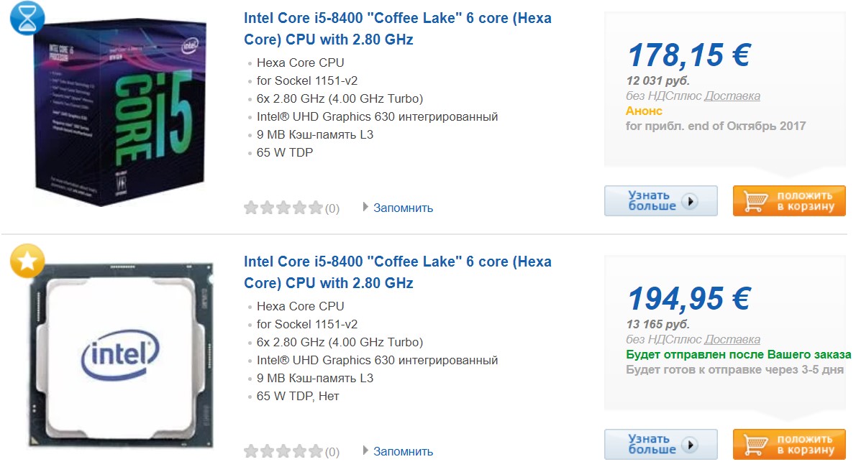
Task: Click the third star of first product rating
Action: [283, 208]
